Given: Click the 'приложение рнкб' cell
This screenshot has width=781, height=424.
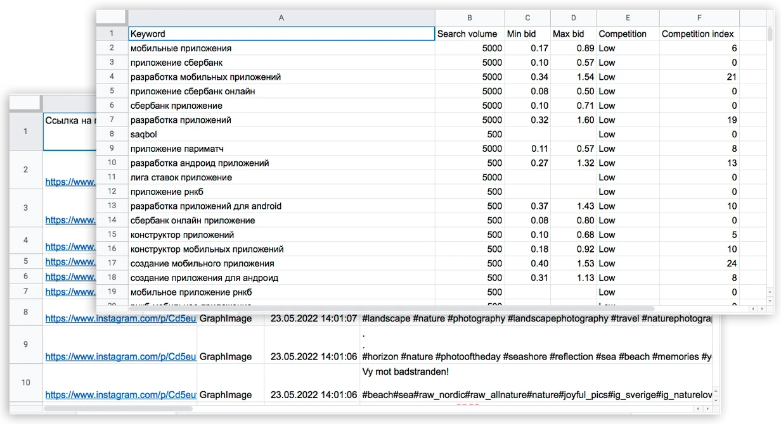Looking at the screenshot, I should pos(281,192).
